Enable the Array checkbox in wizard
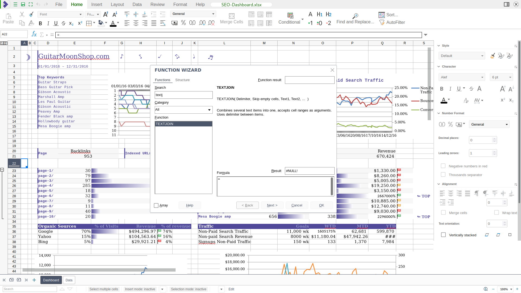Viewport: 521px width, 293px height. 156,205
